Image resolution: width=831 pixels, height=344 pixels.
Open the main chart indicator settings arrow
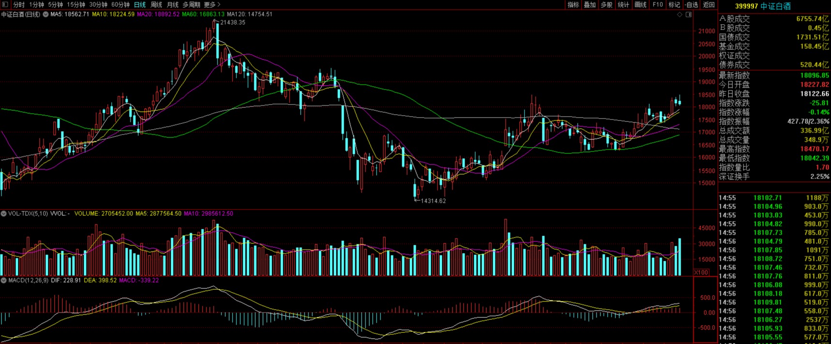(x=46, y=15)
